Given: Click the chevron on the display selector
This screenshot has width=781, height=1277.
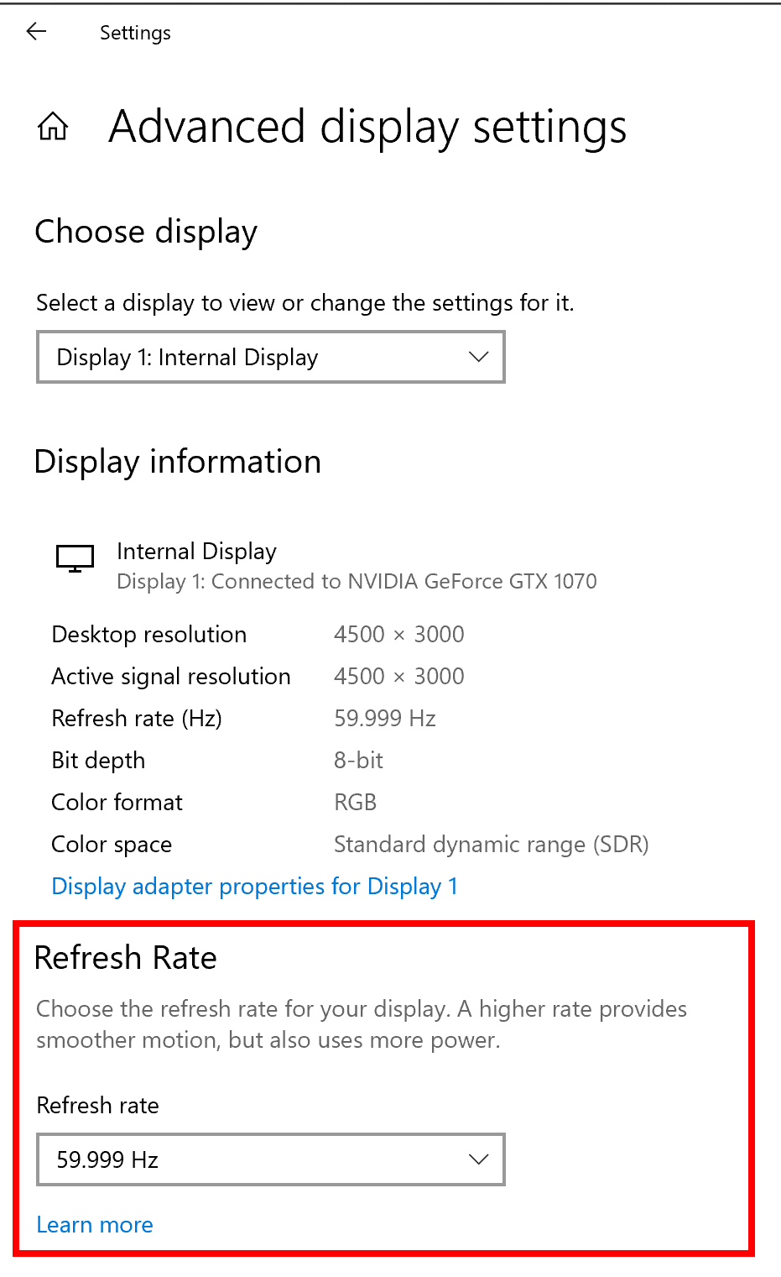Looking at the screenshot, I should (477, 357).
